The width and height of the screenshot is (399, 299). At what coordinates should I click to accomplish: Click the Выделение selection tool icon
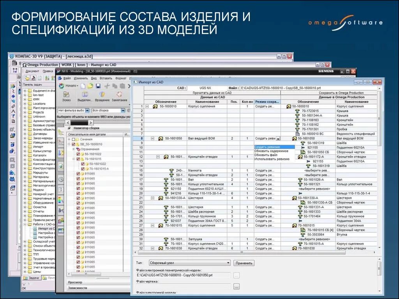(x=85, y=95)
